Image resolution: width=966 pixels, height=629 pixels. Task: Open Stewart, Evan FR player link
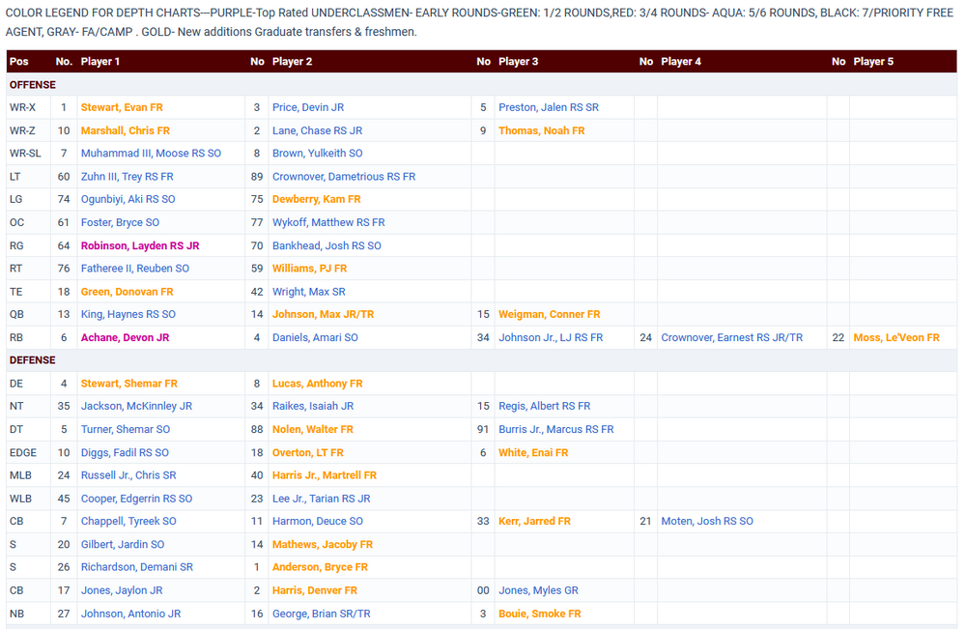point(122,107)
